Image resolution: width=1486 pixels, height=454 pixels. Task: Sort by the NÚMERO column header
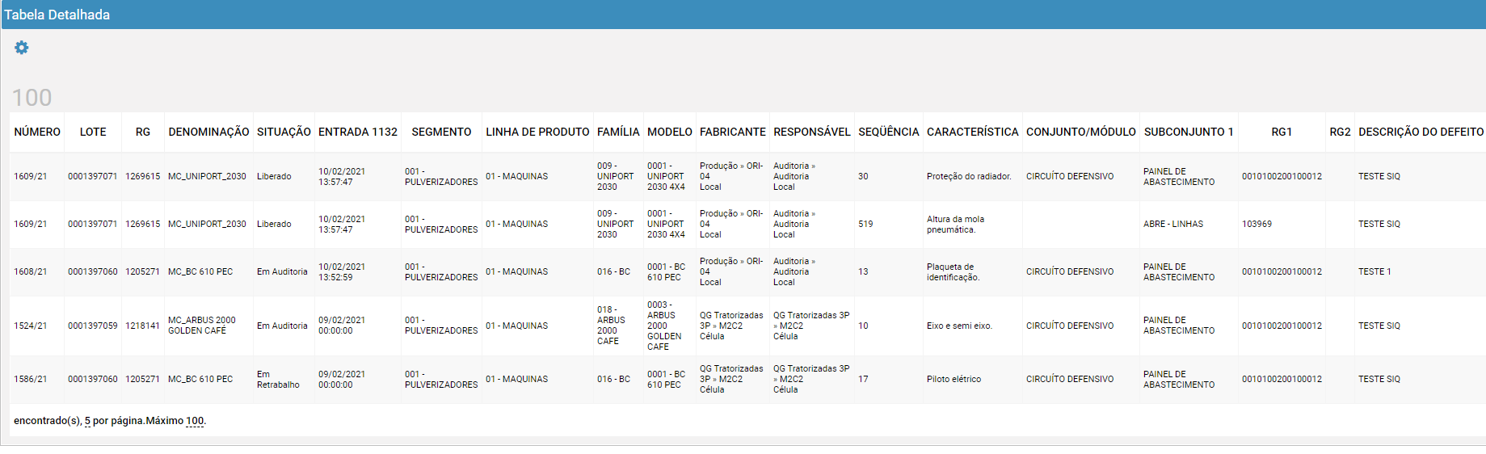(x=37, y=132)
